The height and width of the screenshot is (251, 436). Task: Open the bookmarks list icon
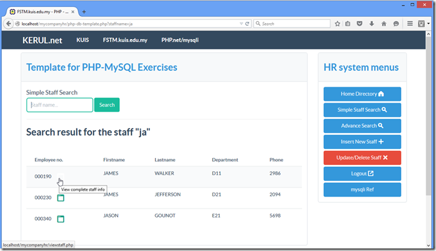[348, 24]
